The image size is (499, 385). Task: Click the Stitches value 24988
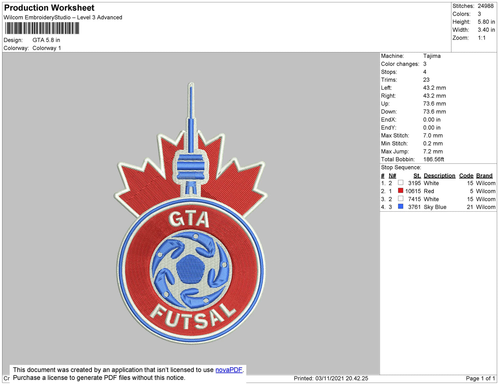click(486, 6)
